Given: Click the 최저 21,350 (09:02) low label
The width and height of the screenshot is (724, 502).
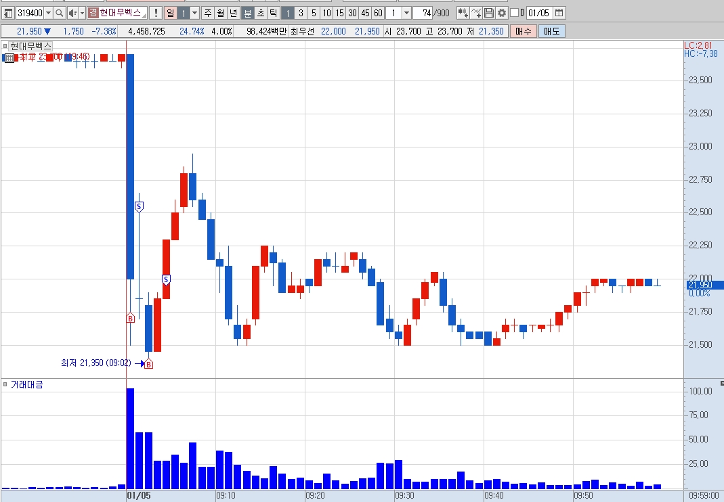Looking at the screenshot, I should click(96, 363).
